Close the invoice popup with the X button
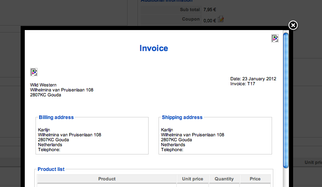 coord(293,26)
